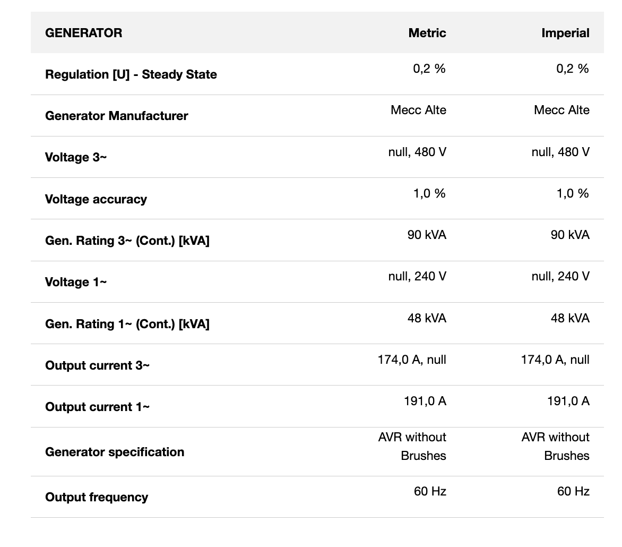Click the Imperial column header

pyautogui.click(x=565, y=33)
